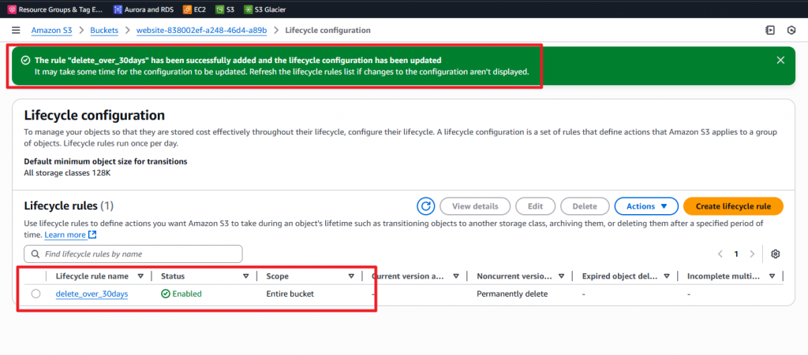Sort by Lifecycle rule name column

[x=140, y=276]
